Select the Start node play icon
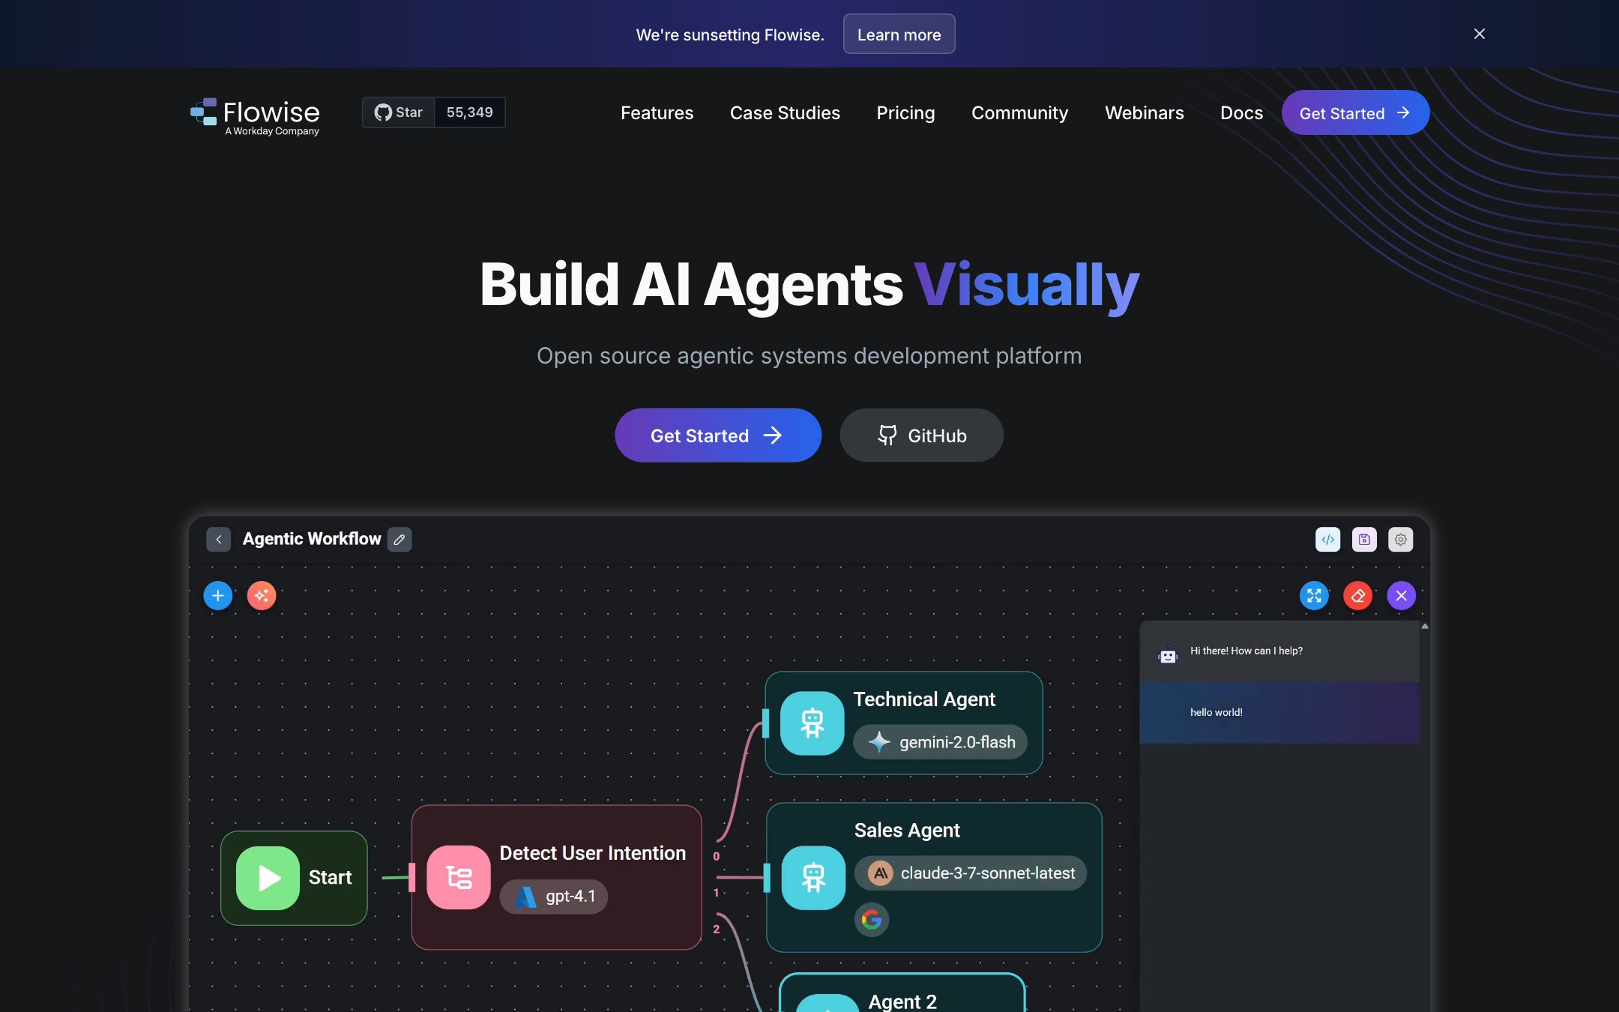Image resolution: width=1619 pixels, height=1012 pixels. pyautogui.click(x=268, y=878)
